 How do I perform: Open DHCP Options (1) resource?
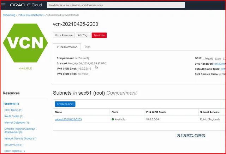tap(14, 151)
